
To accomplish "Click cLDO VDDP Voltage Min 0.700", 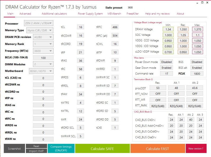I will click(x=168, y=52).
